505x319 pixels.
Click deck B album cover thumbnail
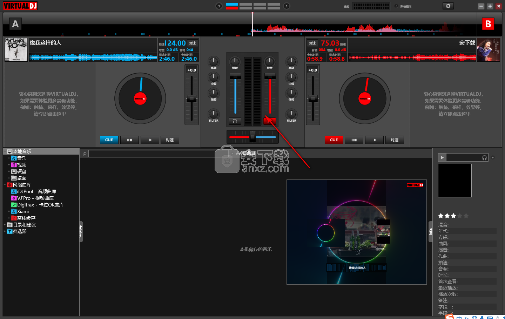pyautogui.click(x=489, y=50)
